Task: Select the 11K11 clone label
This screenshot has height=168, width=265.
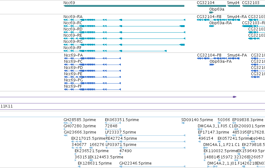Action: [7, 106]
